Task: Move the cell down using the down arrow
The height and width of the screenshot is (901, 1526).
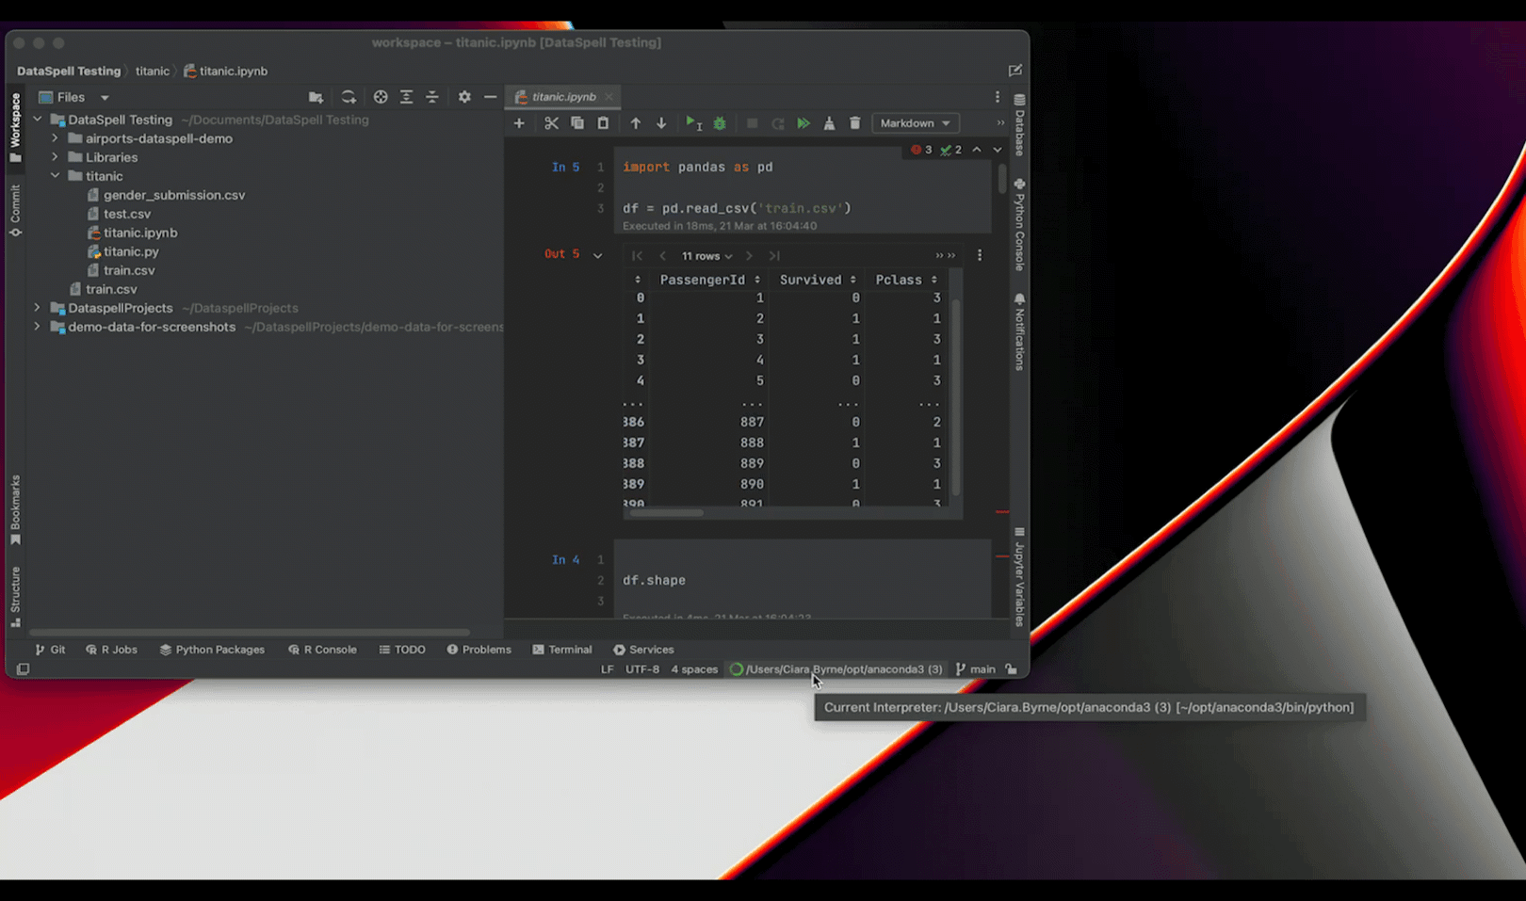Action: 661,123
